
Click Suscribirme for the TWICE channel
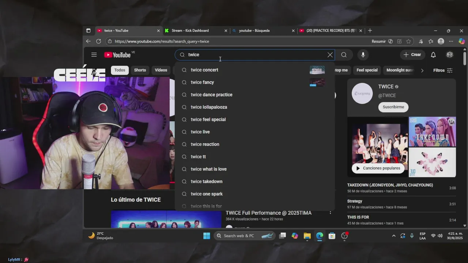point(393,107)
